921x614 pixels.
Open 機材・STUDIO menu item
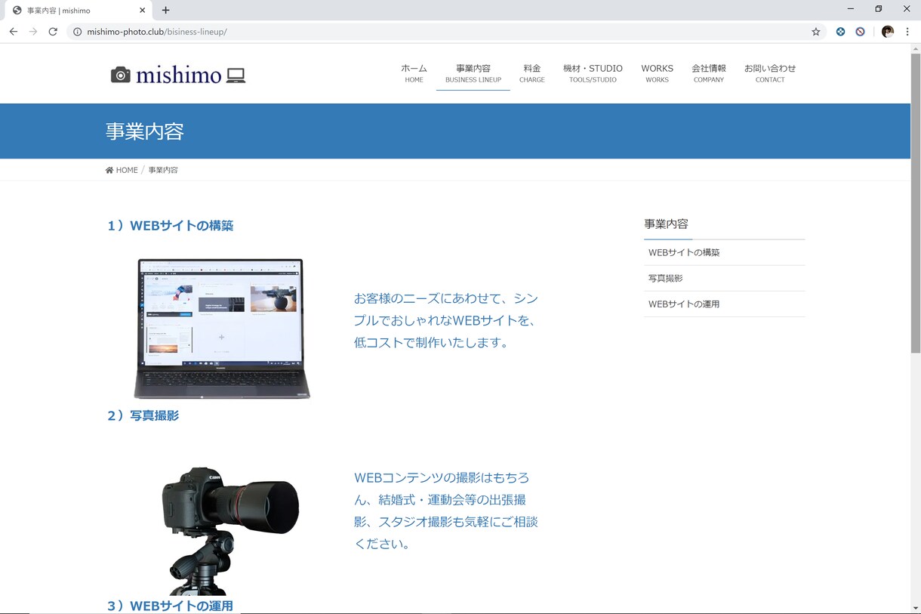point(593,73)
